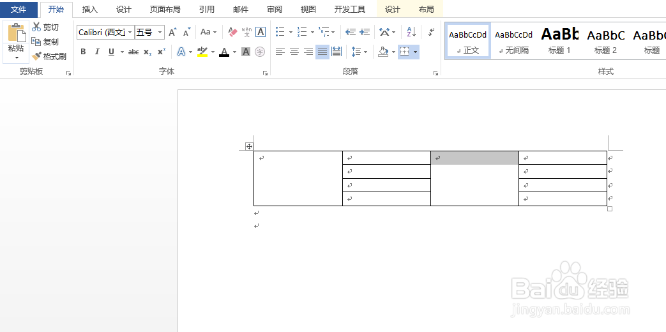The width and height of the screenshot is (666, 332).
Task: Open Paragraph dialog launcher
Action: (x=435, y=73)
